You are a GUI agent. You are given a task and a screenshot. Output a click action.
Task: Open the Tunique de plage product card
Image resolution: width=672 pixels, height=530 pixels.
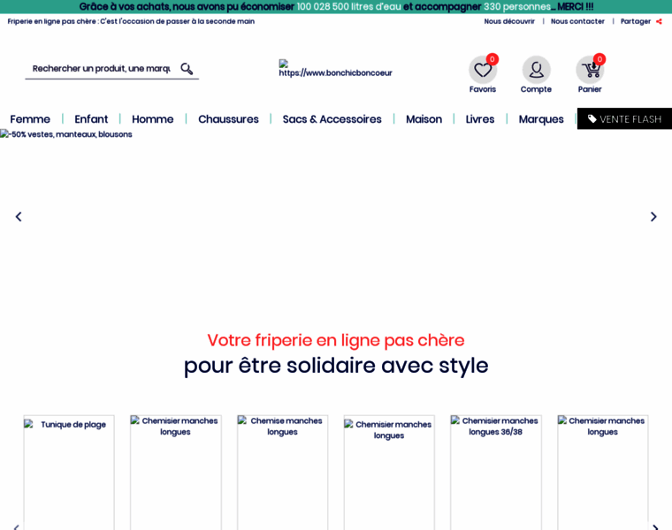[x=69, y=473]
